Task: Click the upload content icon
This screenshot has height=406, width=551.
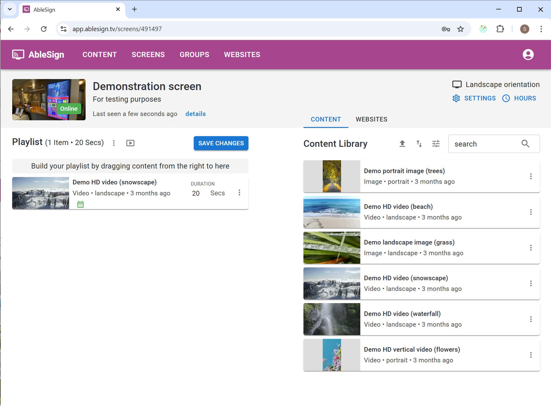Action: tap(402, 144)
